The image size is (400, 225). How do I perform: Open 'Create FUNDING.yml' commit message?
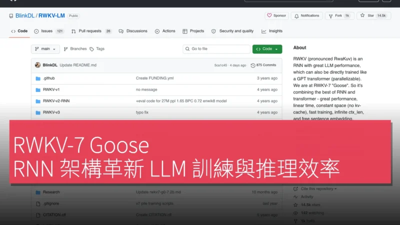pyautogui.click(x=154, y=78)
